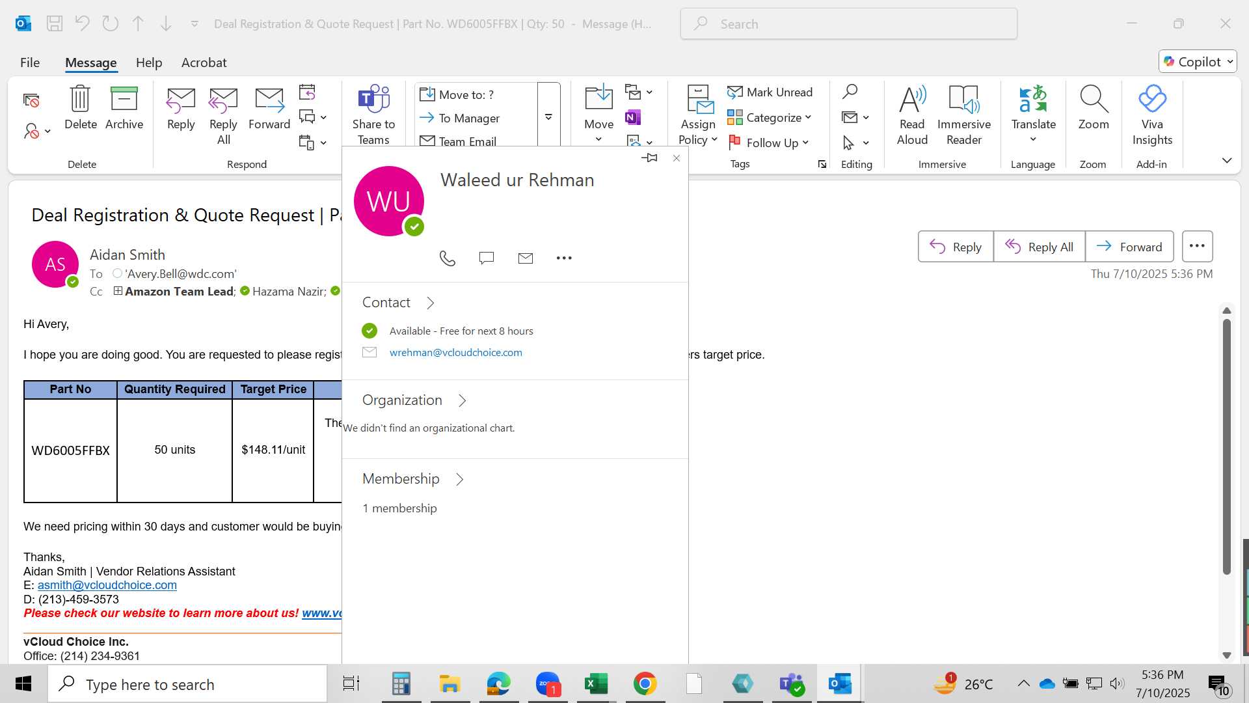The height and width of the screenshot is (703, 1249).
Task: Select Move to: ? quick step
Action: click(476, 94)
